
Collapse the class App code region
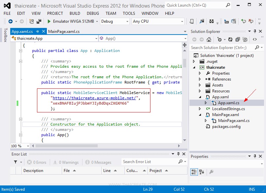20,51
